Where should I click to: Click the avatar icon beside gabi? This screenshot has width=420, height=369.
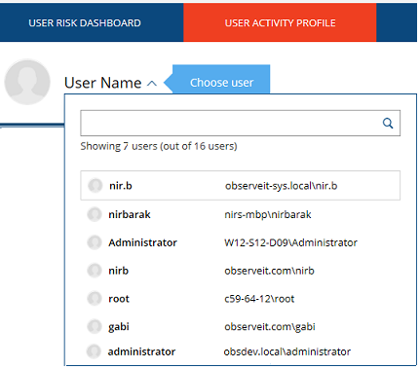(95, 326)
